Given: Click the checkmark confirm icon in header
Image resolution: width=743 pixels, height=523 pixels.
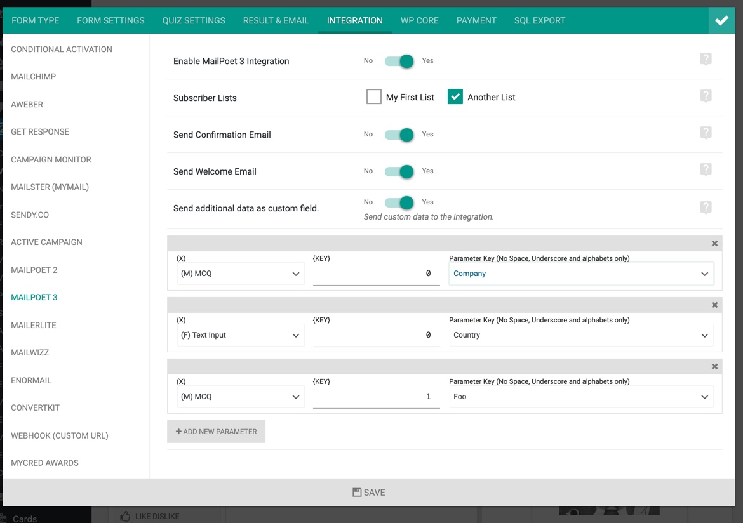Looking at the screenshot, I should pos(721,20).
